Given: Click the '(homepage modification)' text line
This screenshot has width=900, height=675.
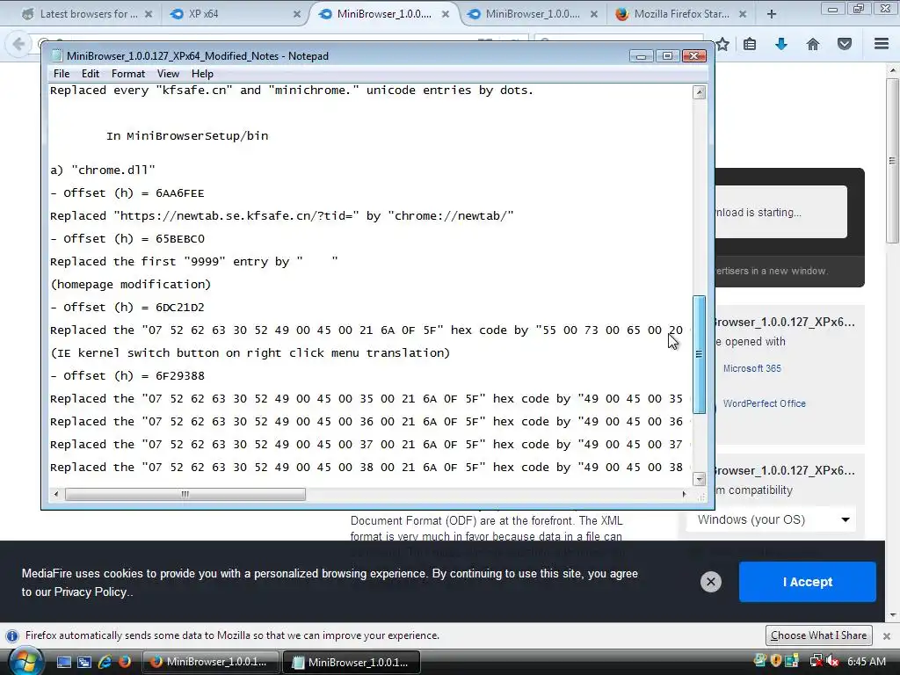Looking at the screenshot, I should coord(131,285).
